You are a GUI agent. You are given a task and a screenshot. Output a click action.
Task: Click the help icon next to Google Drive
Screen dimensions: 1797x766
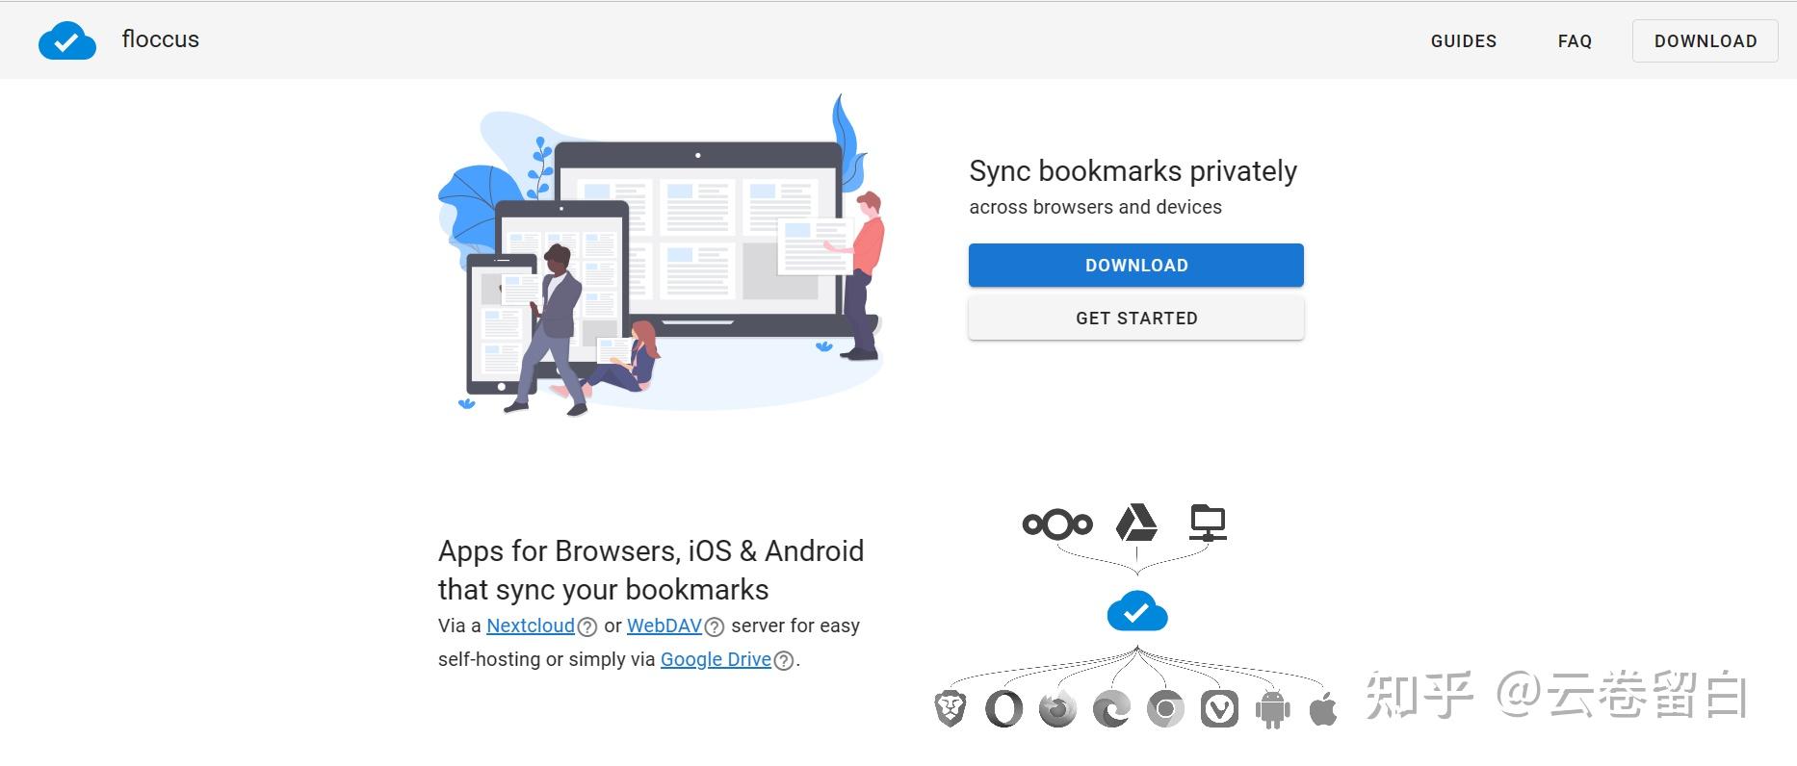pyautogui.click(x=784, y=661)
